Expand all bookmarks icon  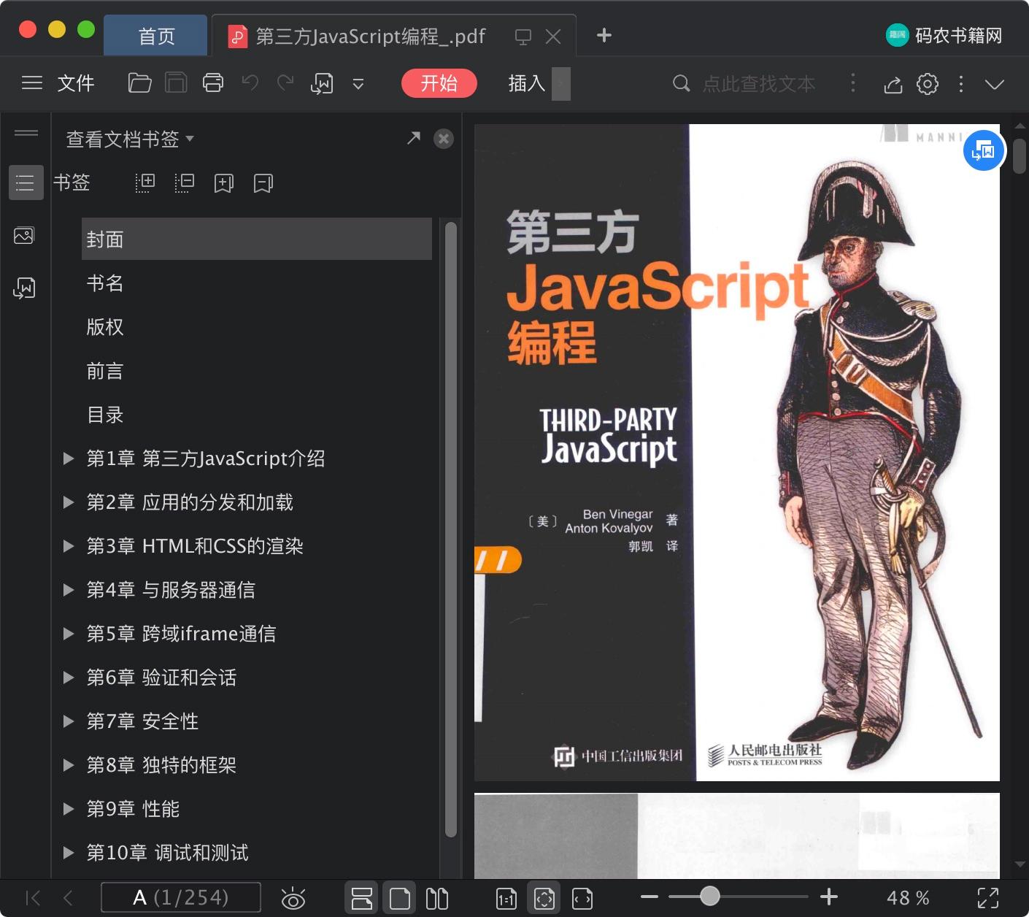point(145,183)
